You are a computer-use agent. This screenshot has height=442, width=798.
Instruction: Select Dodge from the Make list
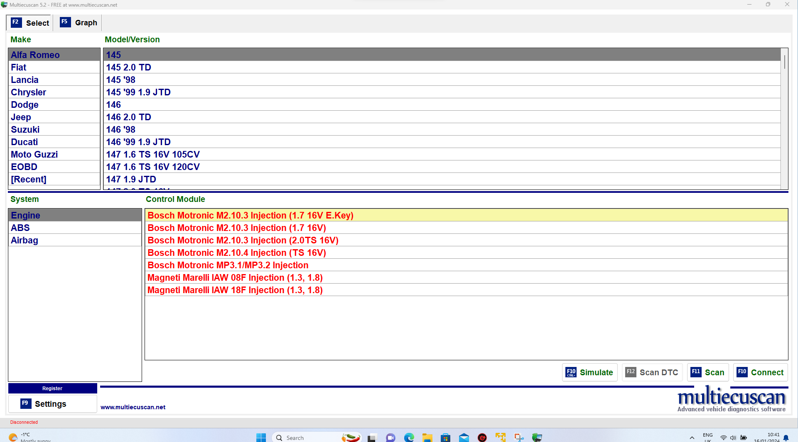(54, 104)
